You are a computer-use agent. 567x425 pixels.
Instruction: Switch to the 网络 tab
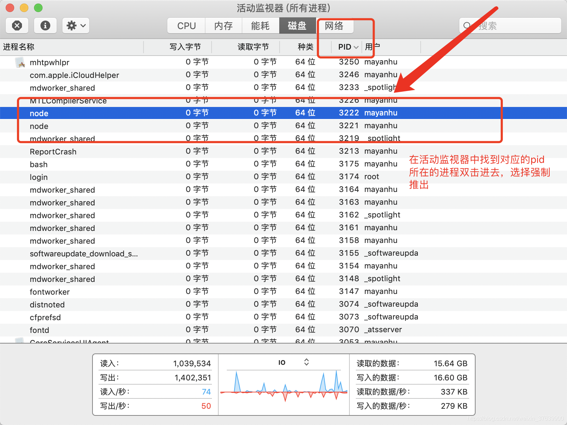(x=334, y=25)
